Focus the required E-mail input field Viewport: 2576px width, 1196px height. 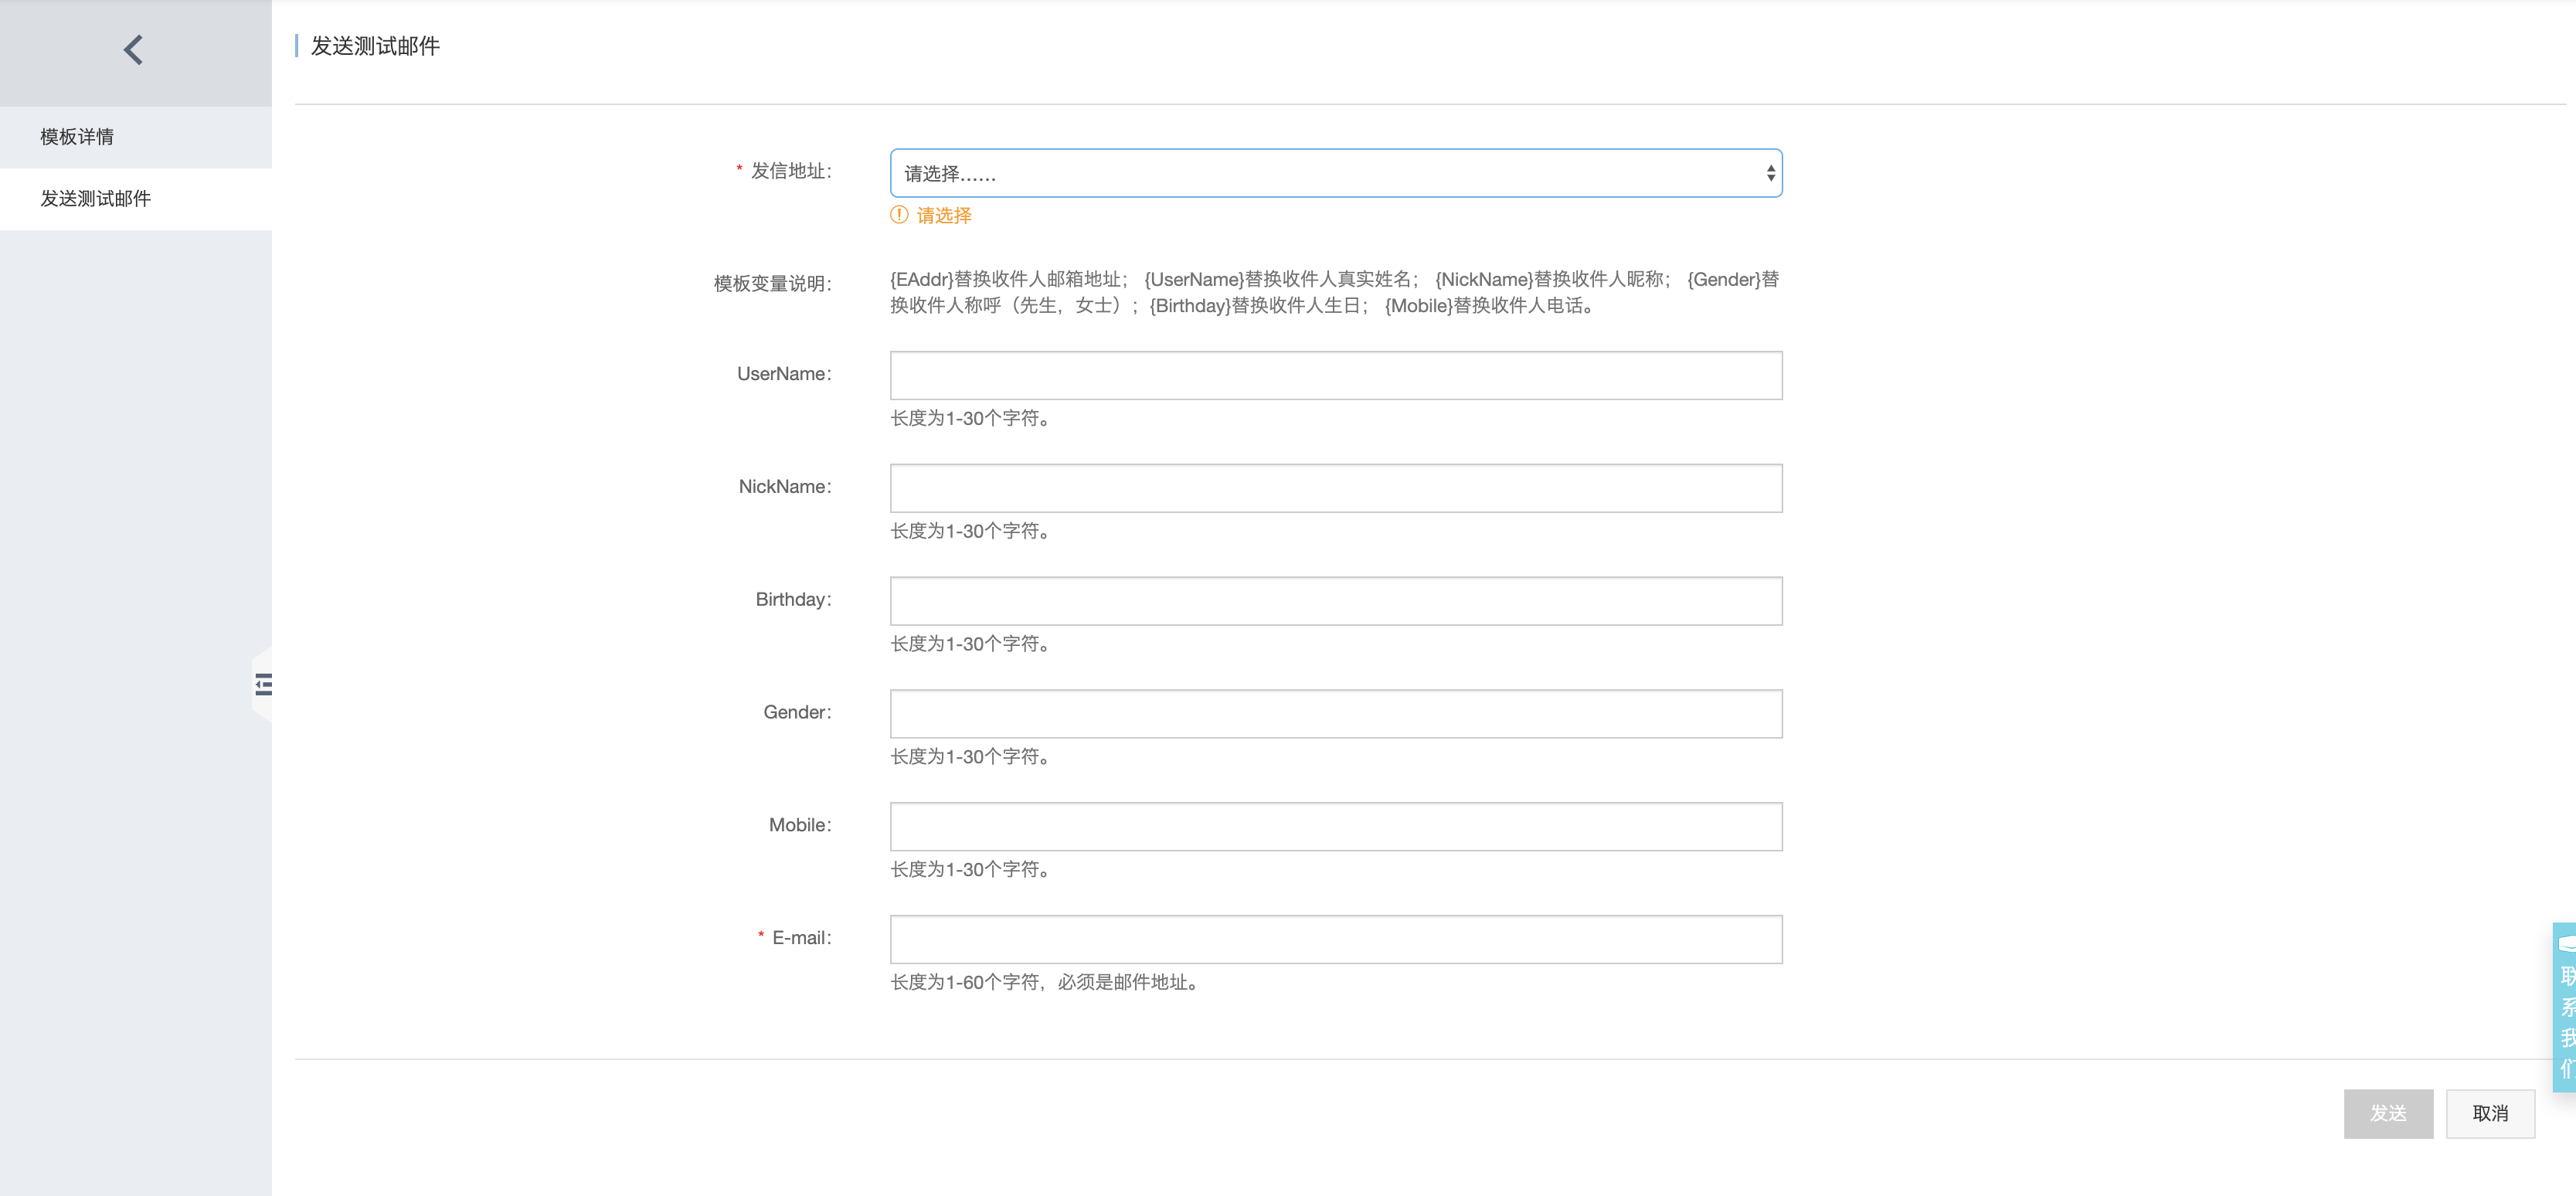[1335, 940]
